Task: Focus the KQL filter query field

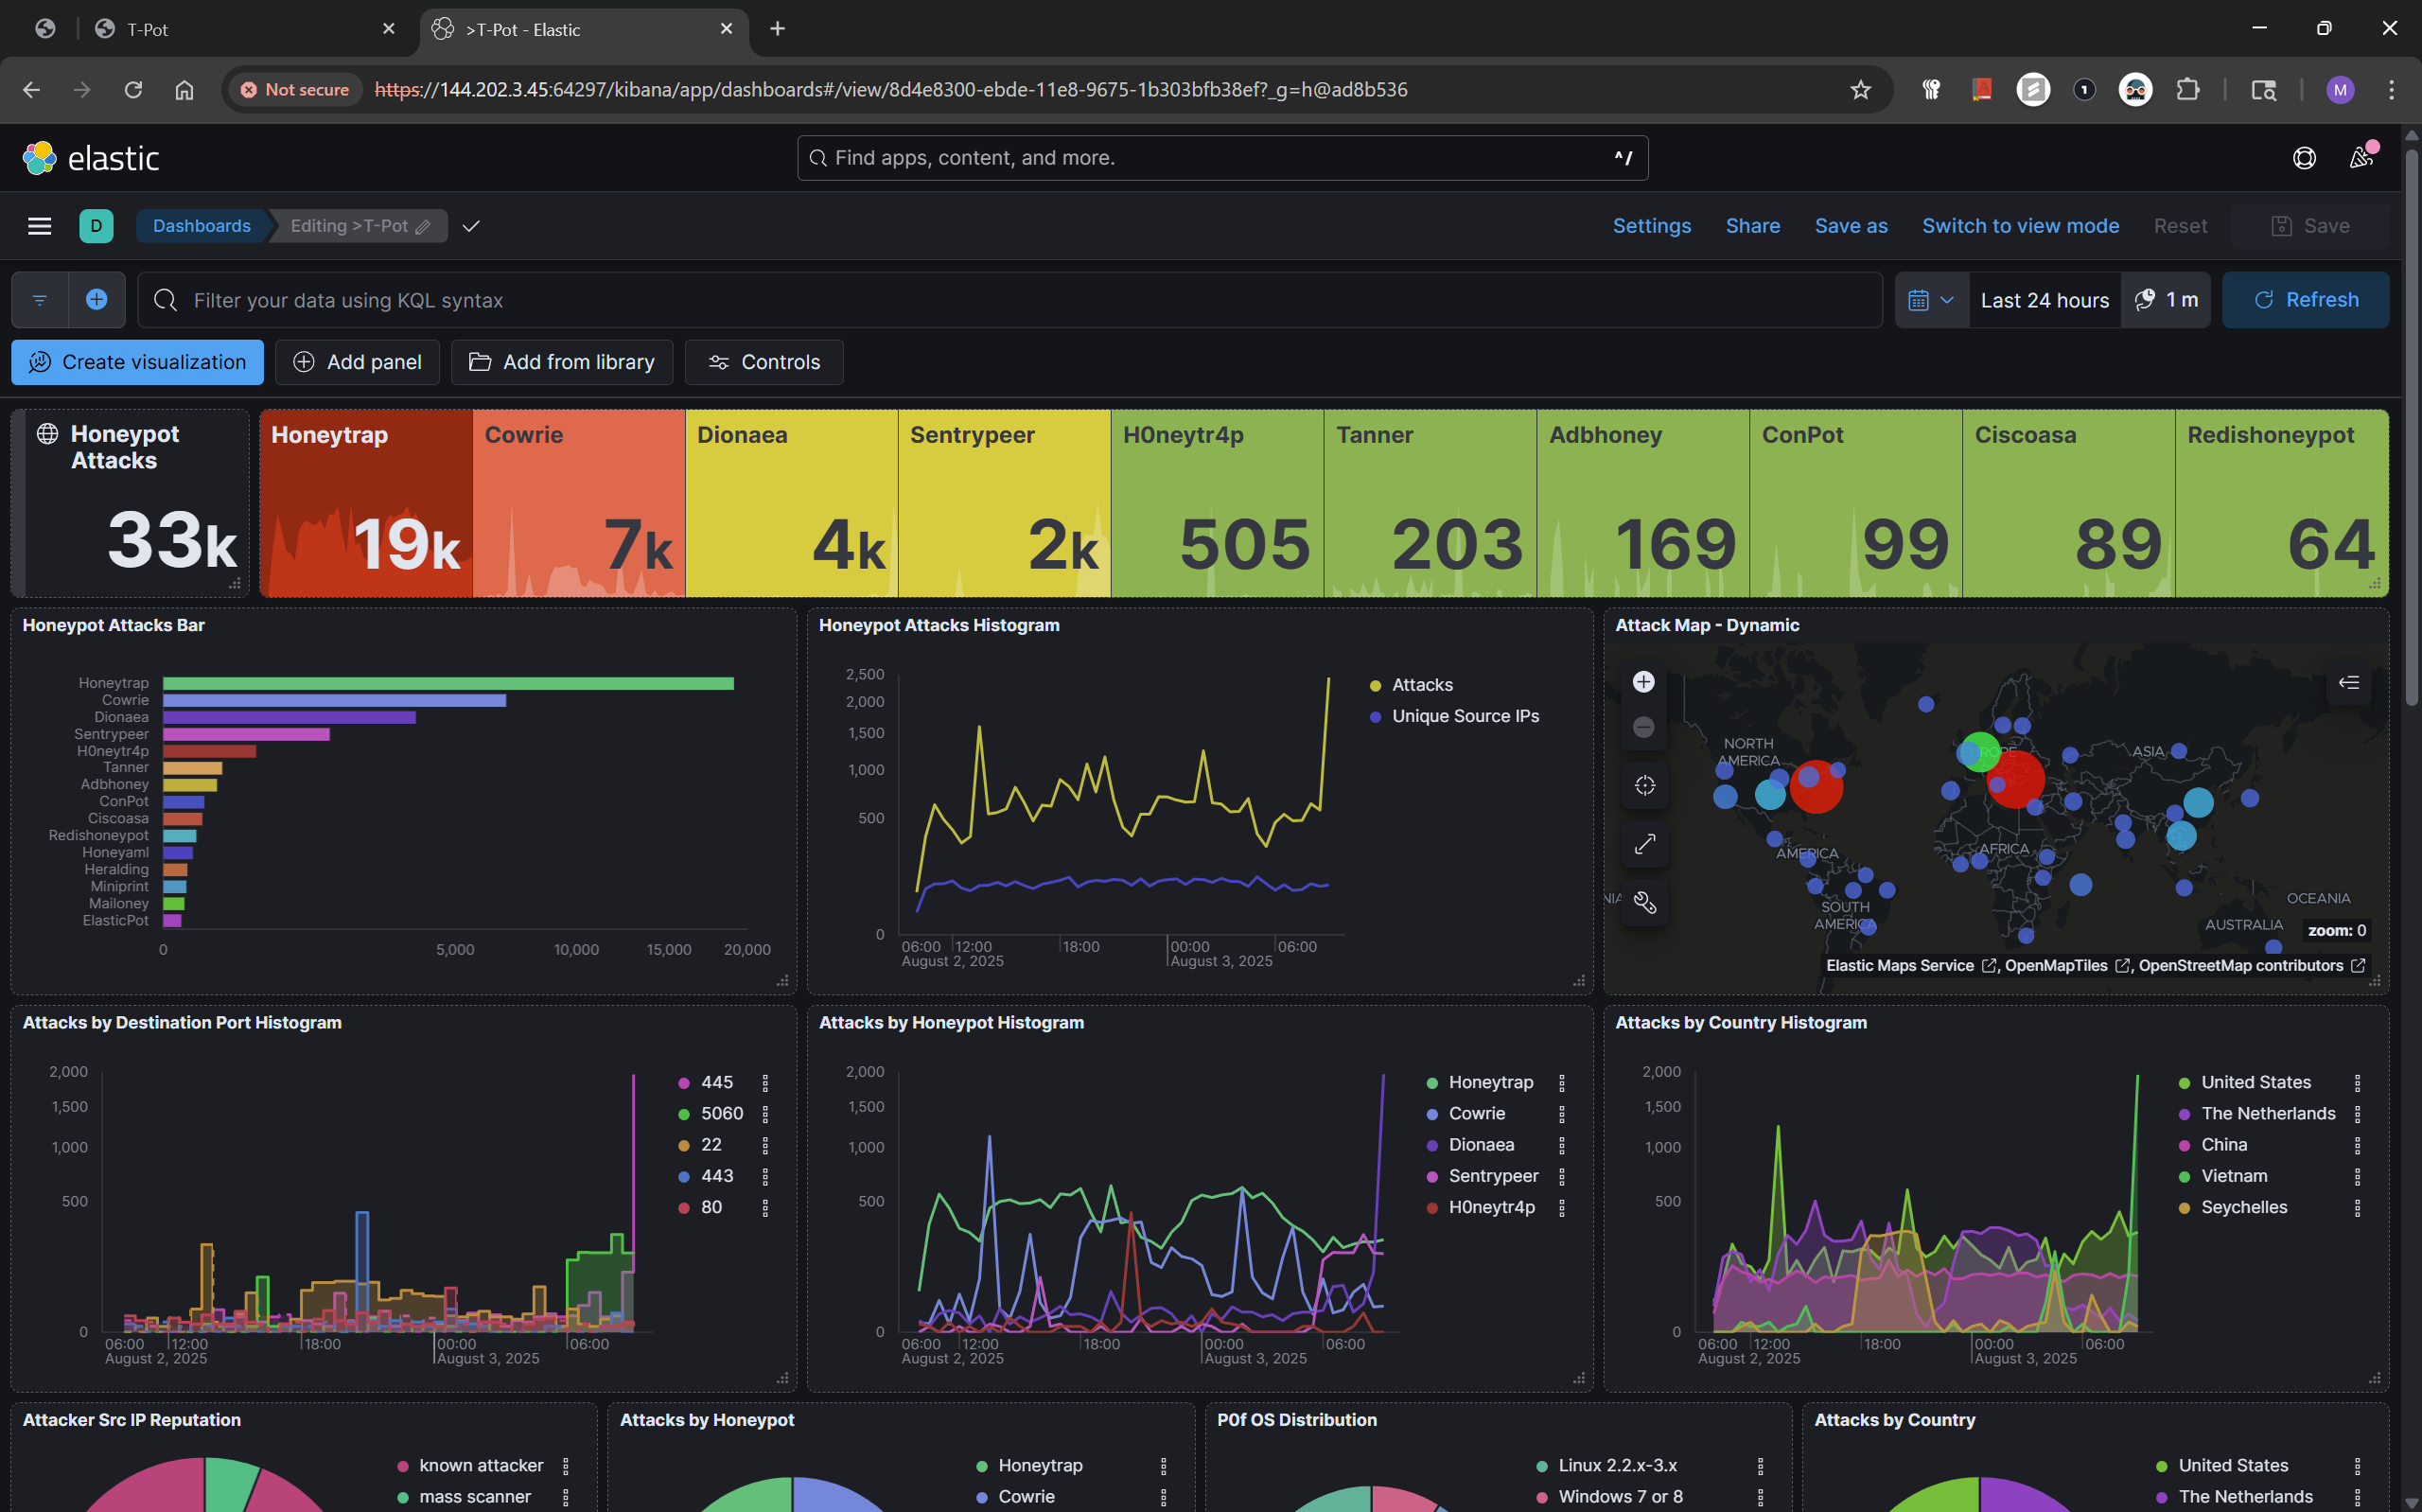Action: click(x=1009, y=300)
